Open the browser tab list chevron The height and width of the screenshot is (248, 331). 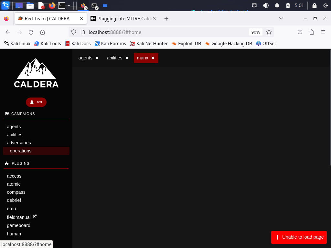[x=281, y=18]
